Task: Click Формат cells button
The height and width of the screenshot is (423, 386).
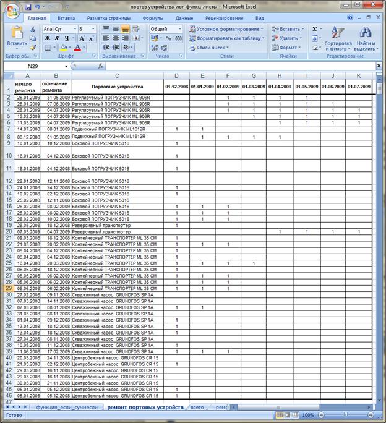Action: tap(286, 48)
